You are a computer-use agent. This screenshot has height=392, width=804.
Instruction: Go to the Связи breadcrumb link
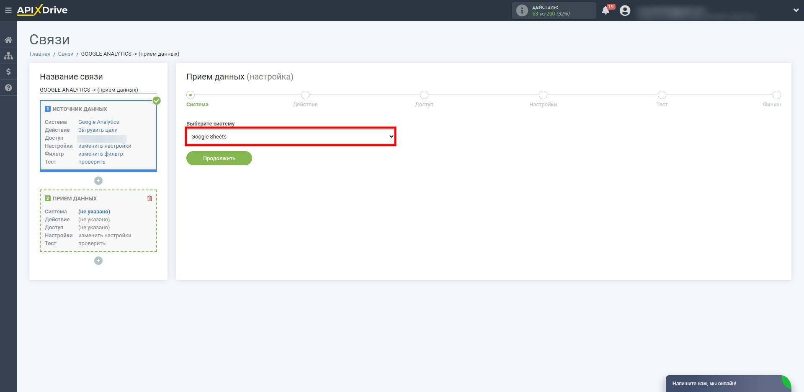(66, 54)
